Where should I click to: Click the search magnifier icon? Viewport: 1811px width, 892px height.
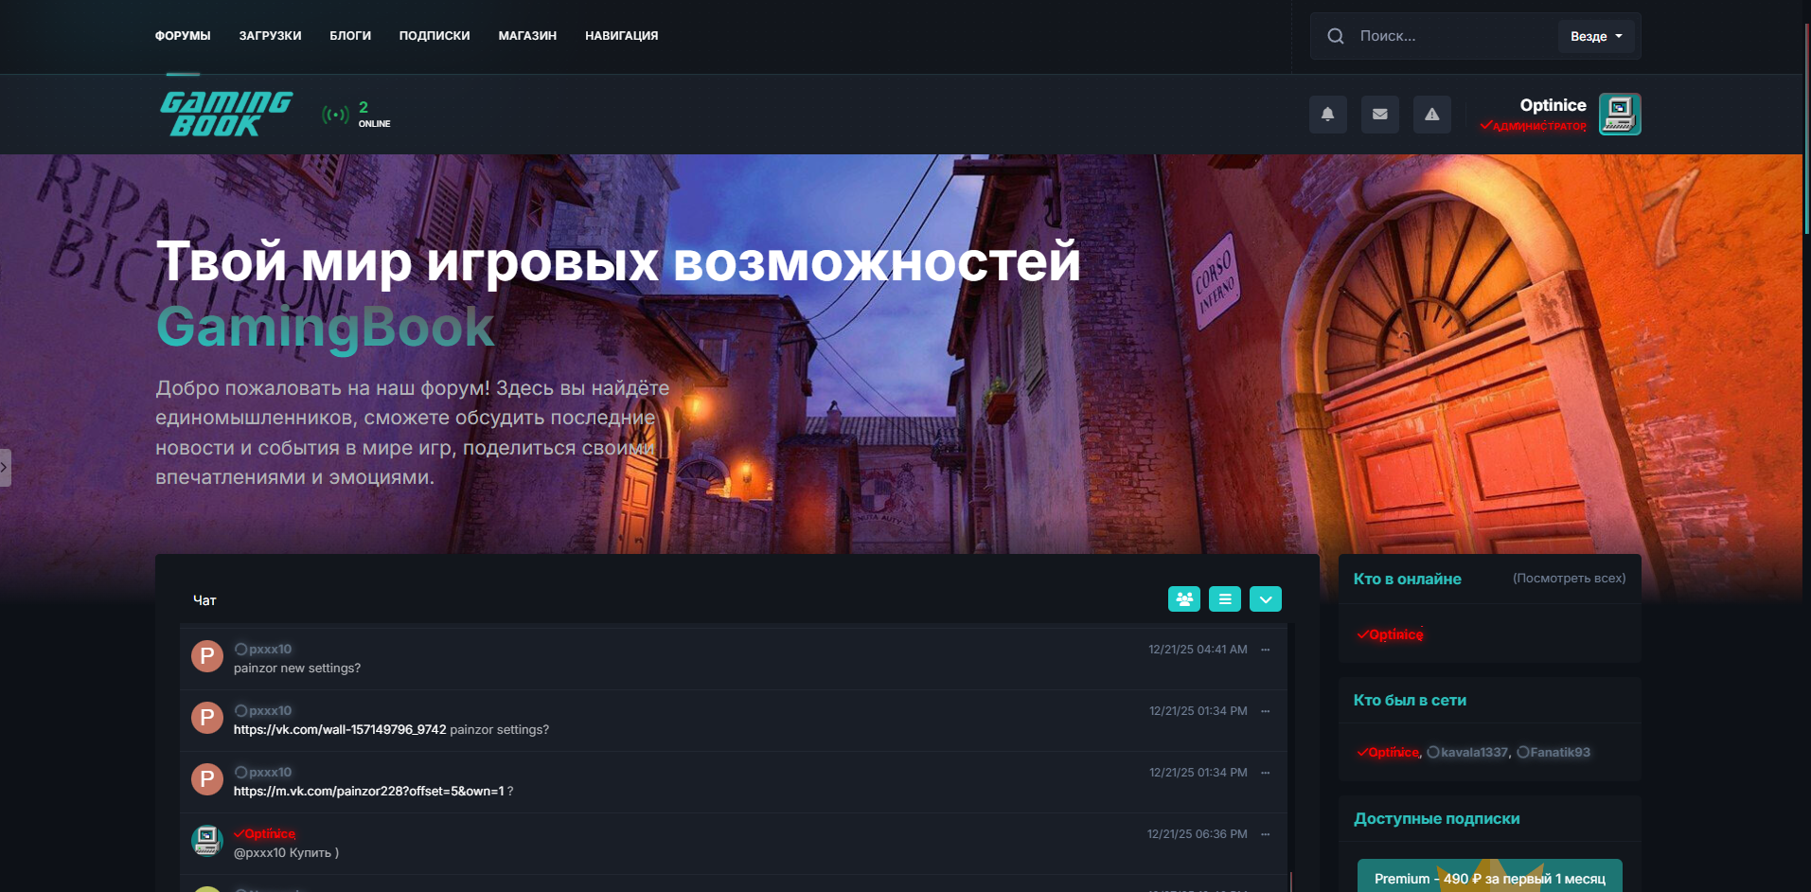(1335, 36)
